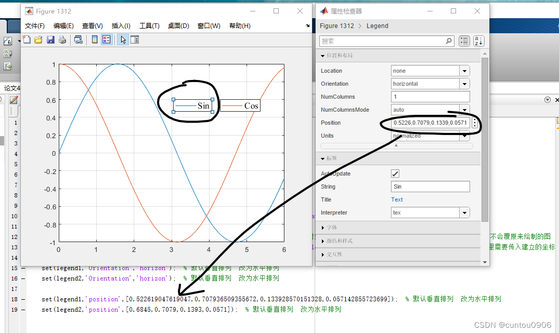
Task: Click the NumColumns input field
Action: (431, 97)
